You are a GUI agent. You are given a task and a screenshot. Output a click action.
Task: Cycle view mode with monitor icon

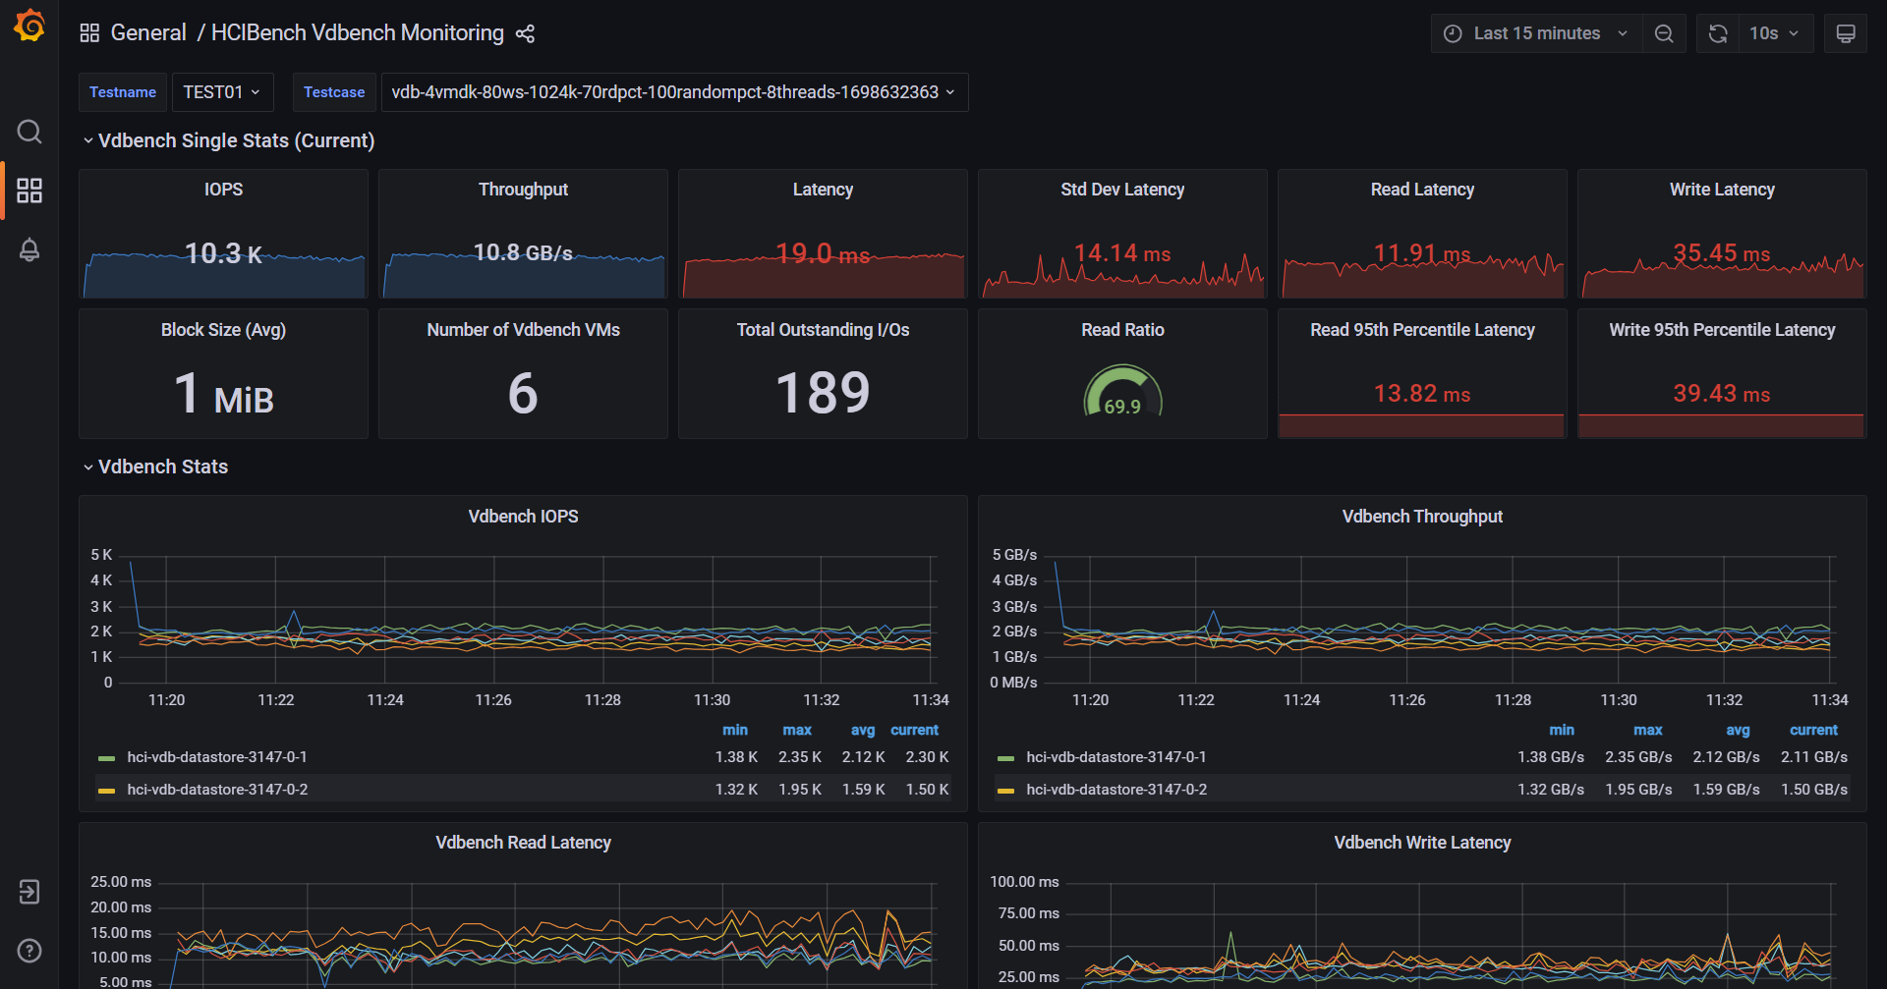[1846, 33]
